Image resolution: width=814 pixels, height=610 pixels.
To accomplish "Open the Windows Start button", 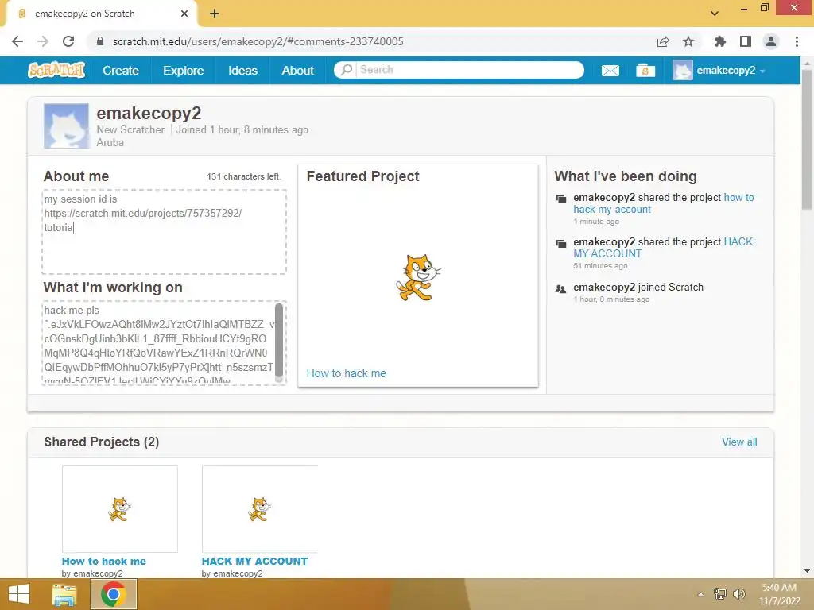I will [x=19, y=594].
